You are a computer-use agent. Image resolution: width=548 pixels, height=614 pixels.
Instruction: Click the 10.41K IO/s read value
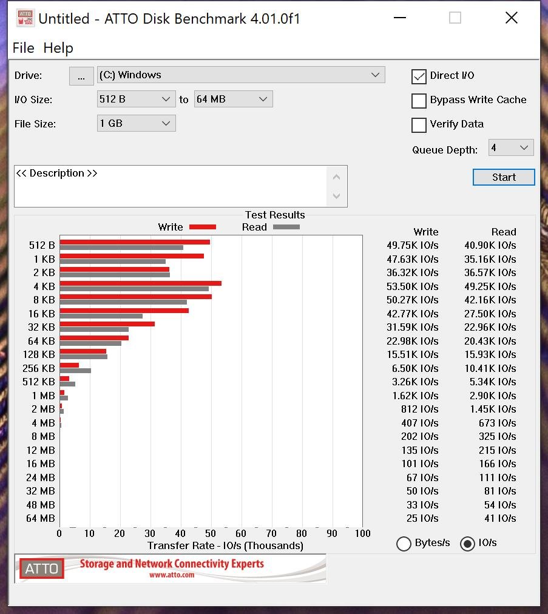pyautogui.click(x=490, y=368)
